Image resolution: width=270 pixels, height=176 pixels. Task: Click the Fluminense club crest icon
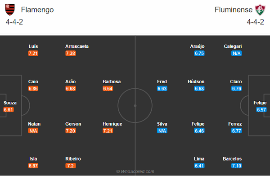point(260,10)
